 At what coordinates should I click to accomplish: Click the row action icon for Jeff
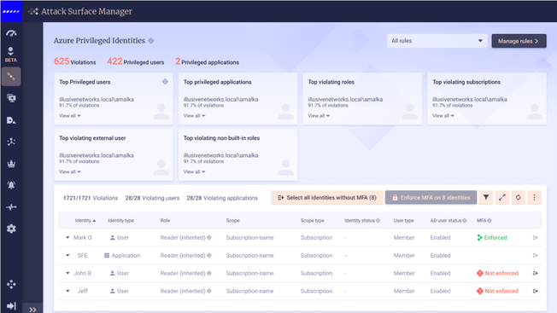tap(536, 291)
